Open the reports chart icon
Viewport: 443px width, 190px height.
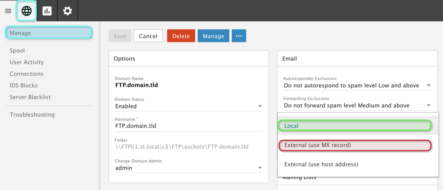coord(47,11)
